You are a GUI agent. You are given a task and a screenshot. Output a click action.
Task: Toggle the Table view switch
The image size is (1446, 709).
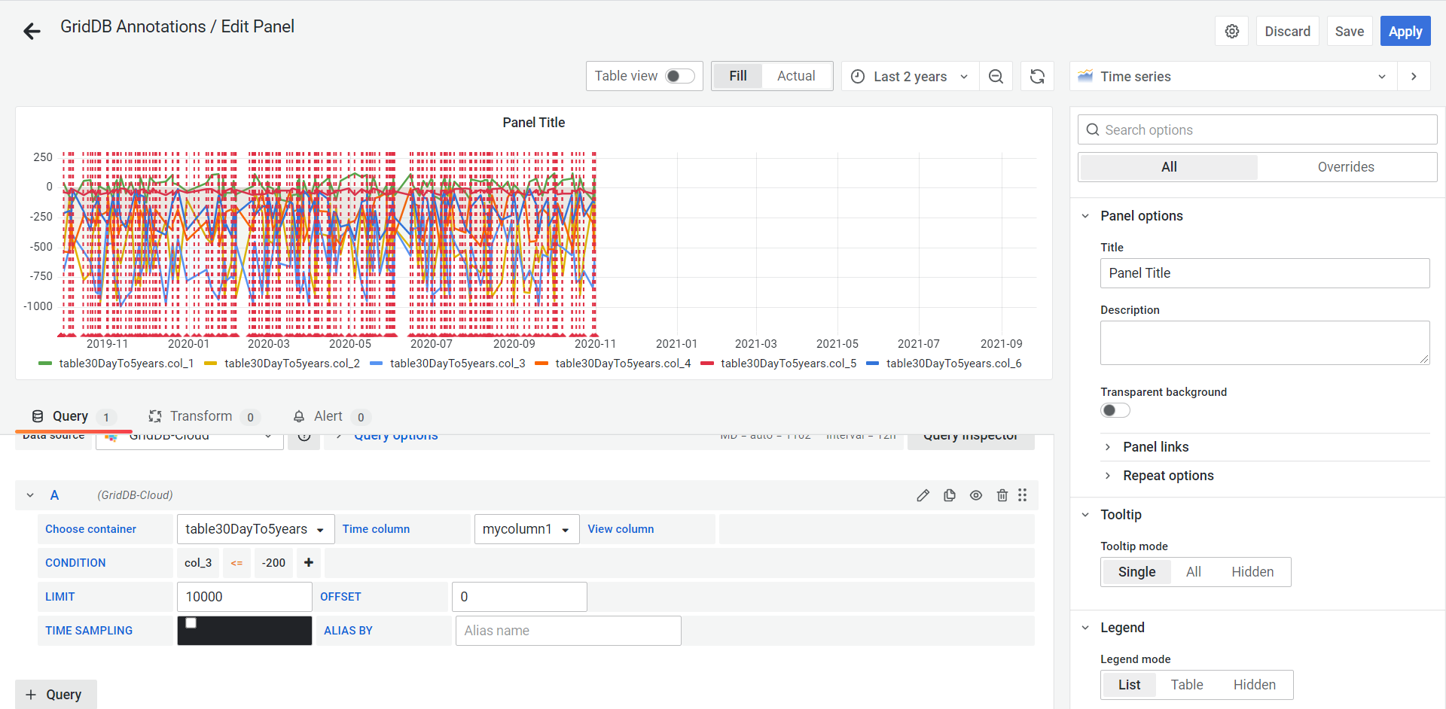tap(679, 76)
